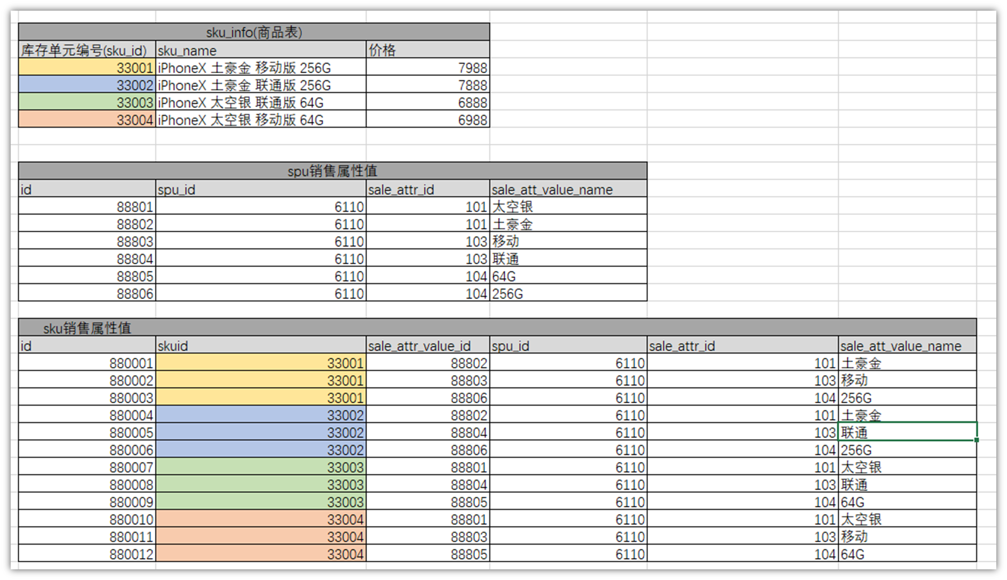This screenshot has height=580, width=1007.
Task: Select orange sku_id cell 33004 in sku_info table
Action: [x=87, y=119]
